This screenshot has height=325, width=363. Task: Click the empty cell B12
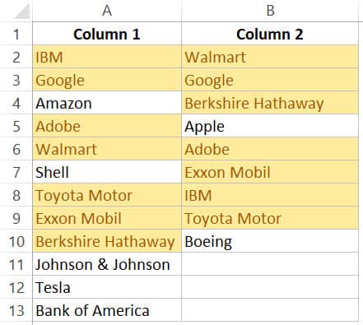(x=270, y=287)
